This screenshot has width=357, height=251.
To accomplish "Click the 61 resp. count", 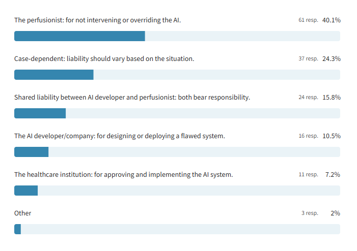I will [x=308, y=20].
